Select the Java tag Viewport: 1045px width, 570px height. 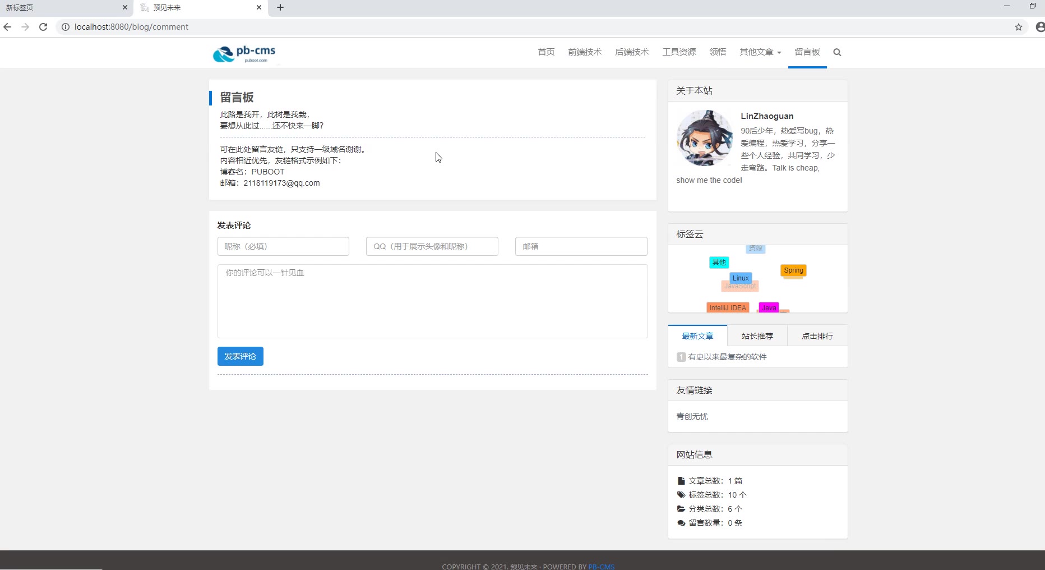coord(769,308)
